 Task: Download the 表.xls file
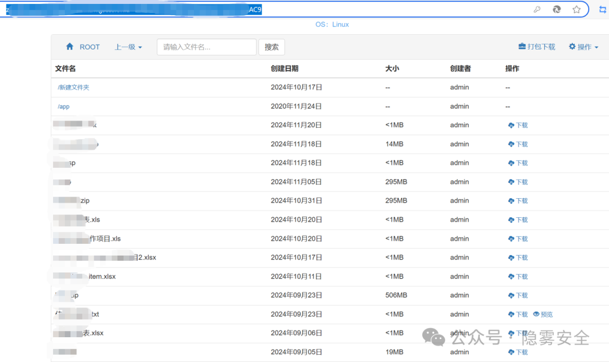click(518, 220)
